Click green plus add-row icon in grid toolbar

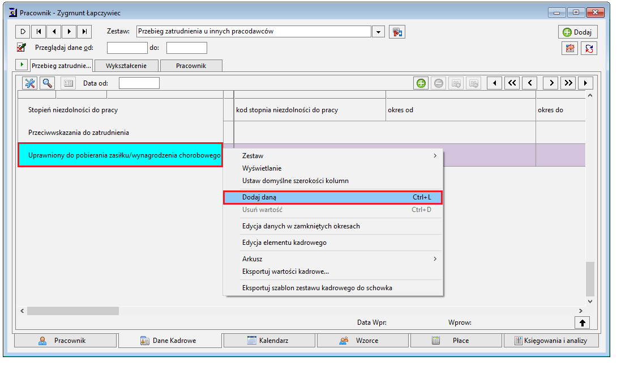tap(421, 83)
